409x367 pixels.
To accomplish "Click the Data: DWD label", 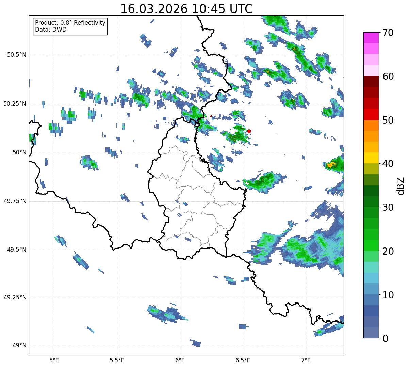I will click(x=51, y=30).
